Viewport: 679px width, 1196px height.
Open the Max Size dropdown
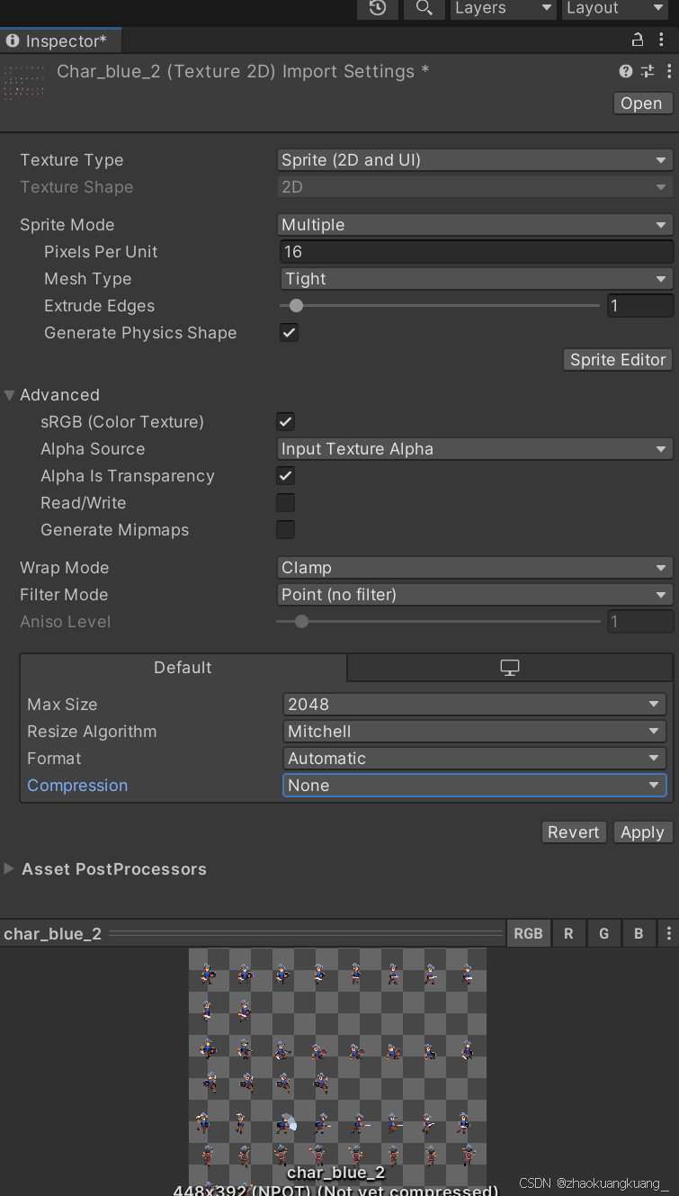coord(475,705)
